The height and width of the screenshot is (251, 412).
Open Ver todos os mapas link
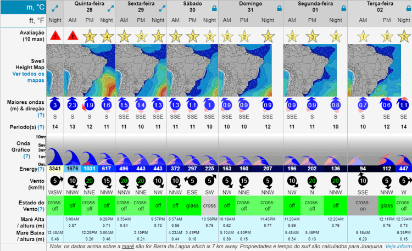point(28,77)
